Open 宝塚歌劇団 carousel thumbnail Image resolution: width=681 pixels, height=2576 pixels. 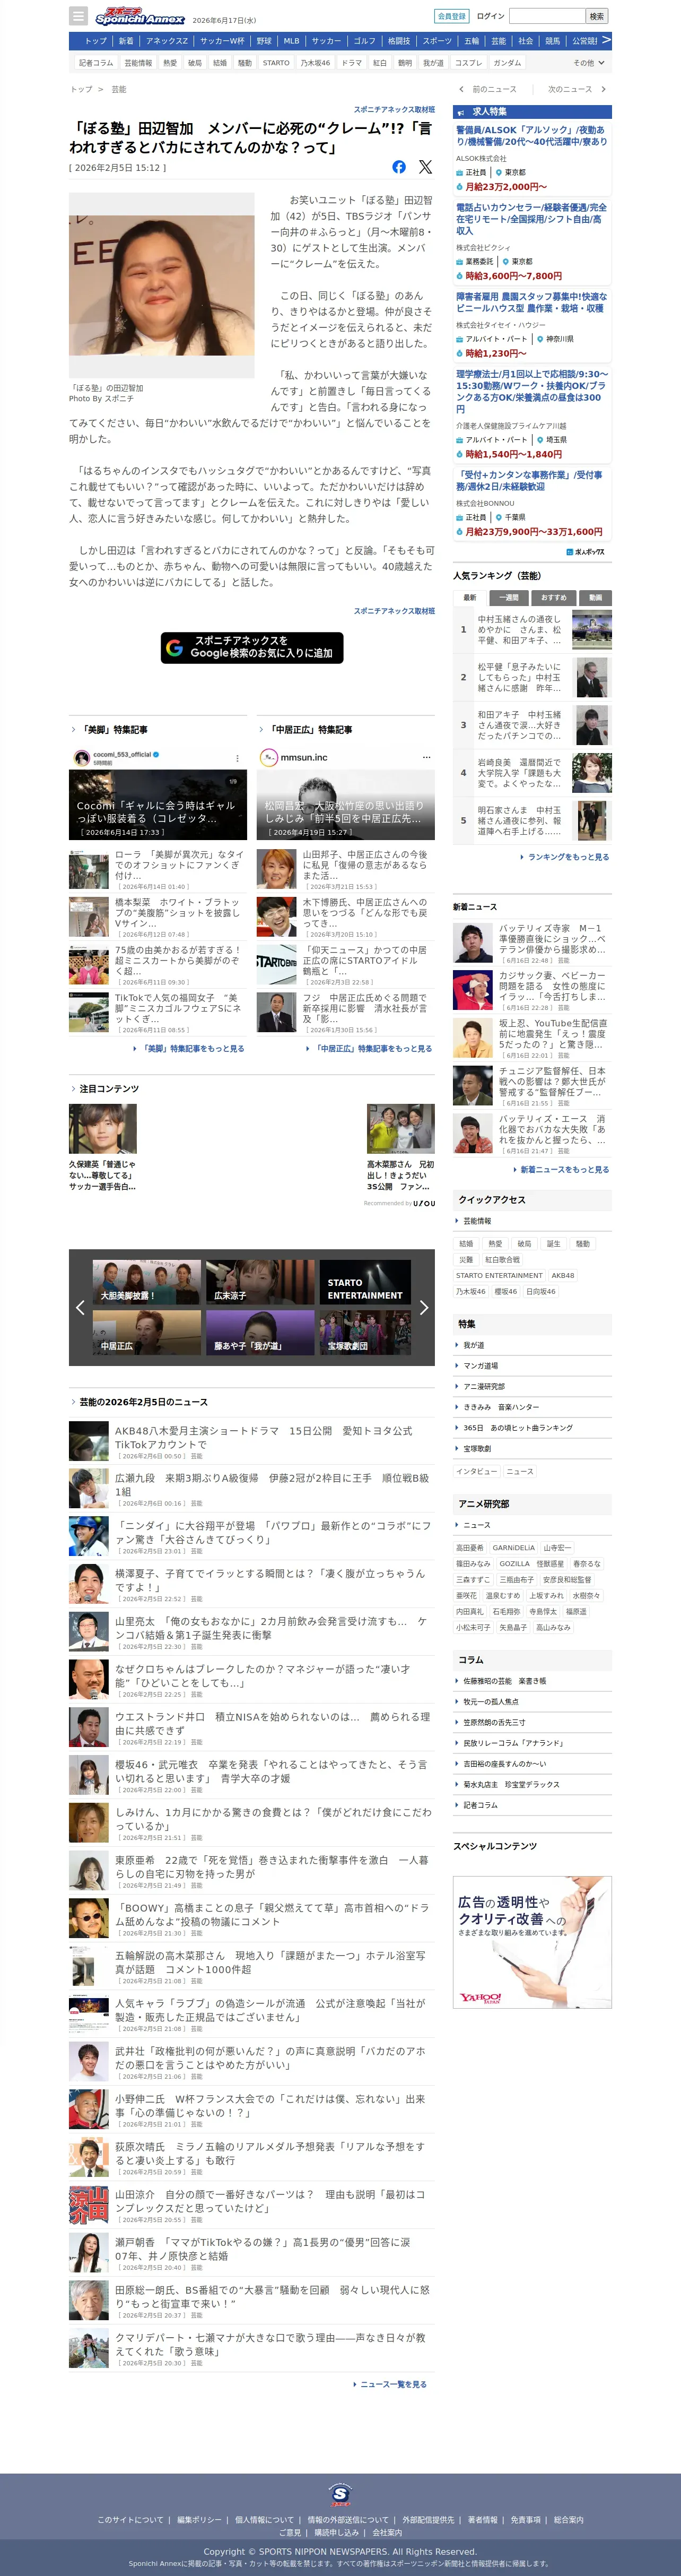(x=365, y=1333)
